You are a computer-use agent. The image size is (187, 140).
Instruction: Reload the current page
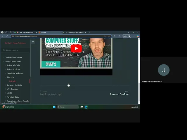point(7,36)
